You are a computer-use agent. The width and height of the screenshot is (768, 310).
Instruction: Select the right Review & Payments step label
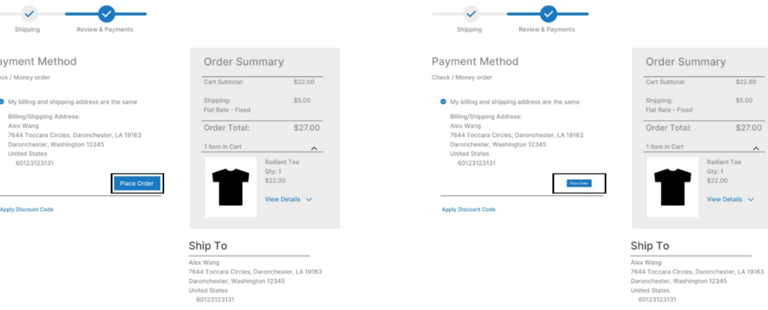coord(547,29)
